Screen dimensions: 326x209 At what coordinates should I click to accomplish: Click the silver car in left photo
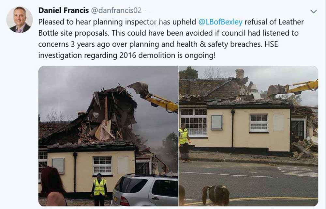tap(145, 190)
